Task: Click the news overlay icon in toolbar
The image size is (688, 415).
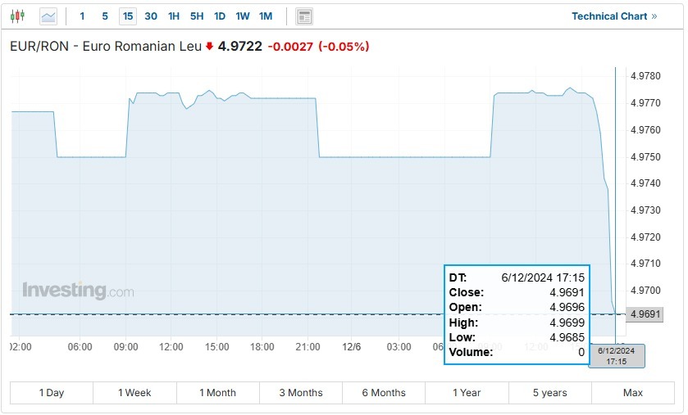Action: [x=304, y=16]
